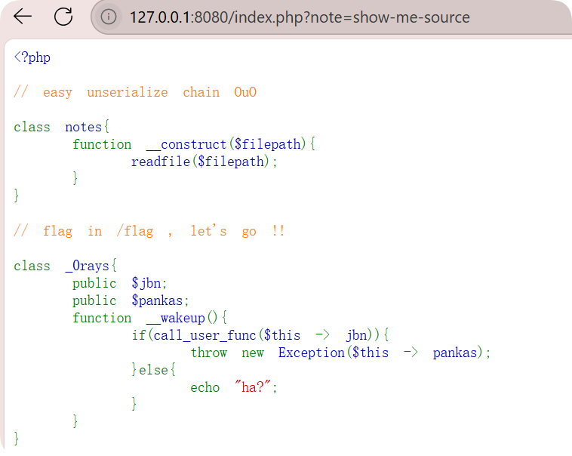Click the 'class _0rays{' line
The height and width of the screenshot is (456, 572).
pos(66,266)
